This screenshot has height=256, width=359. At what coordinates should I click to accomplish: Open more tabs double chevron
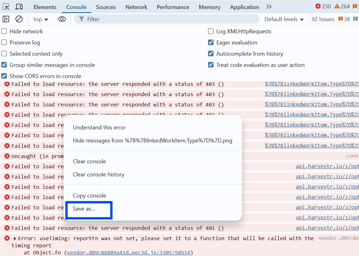[x=269, y=7]
